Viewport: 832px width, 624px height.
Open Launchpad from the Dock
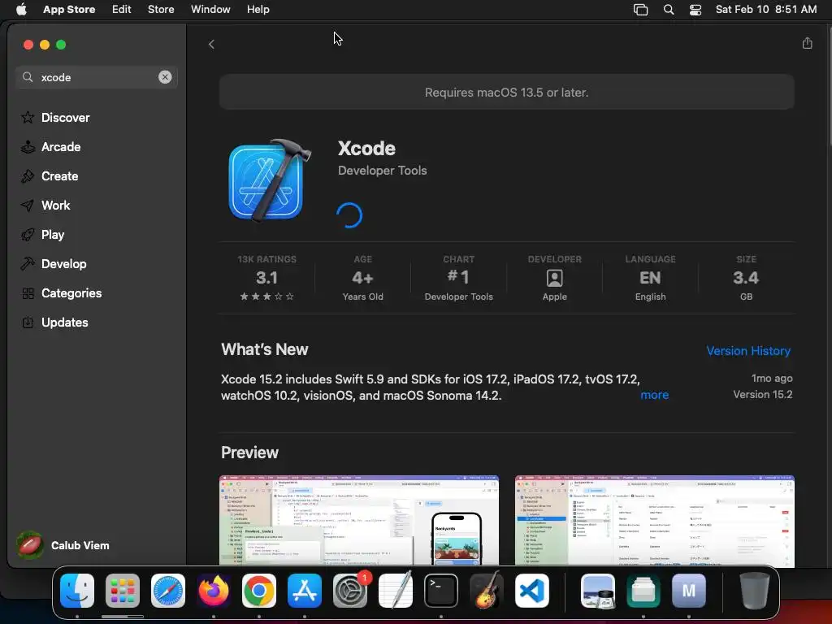[123, 591]
